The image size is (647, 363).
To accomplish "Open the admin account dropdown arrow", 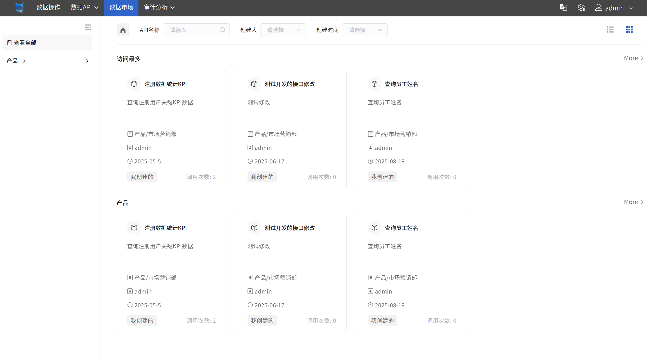I will tap(631, 8).
